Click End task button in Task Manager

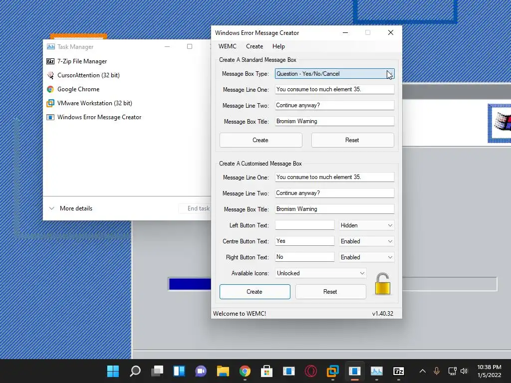[195, 208]
